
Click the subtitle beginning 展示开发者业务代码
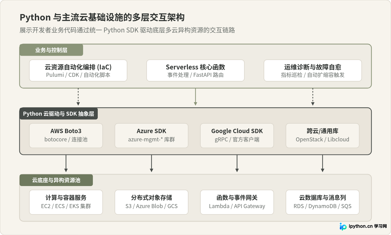(127, 30)
